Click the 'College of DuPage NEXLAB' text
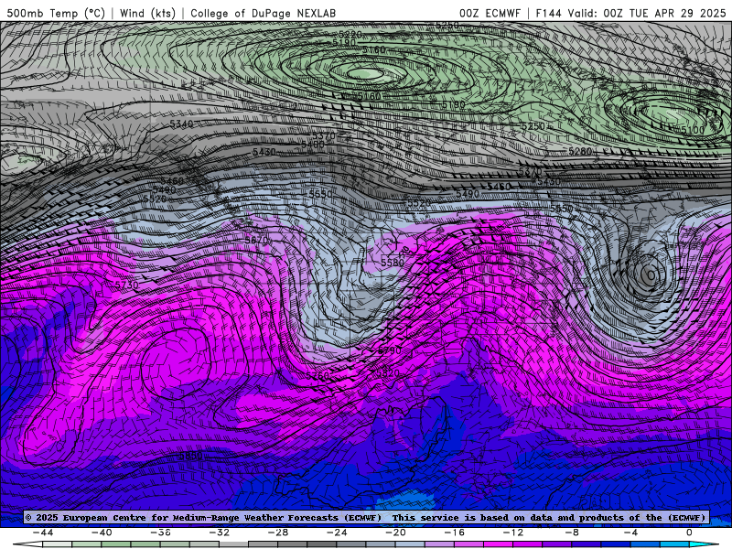 (263, 13)
